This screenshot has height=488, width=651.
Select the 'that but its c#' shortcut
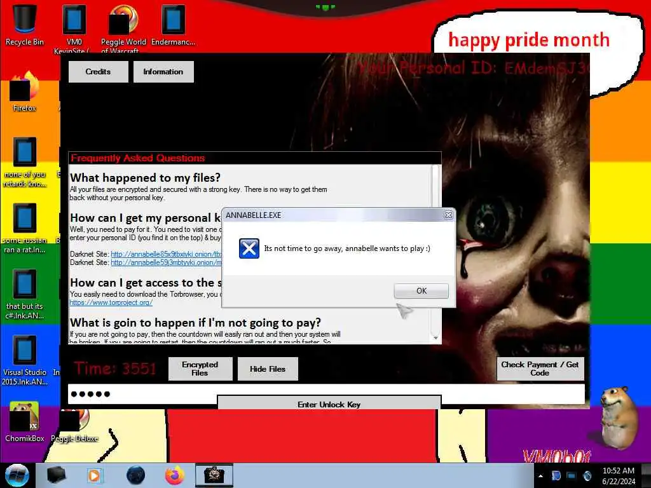[x=25, y=294]
